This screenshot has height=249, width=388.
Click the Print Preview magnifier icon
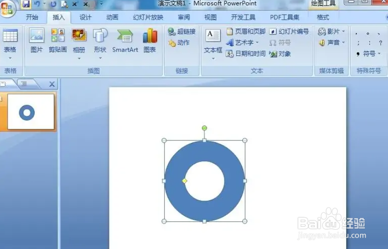pos(64,4)
